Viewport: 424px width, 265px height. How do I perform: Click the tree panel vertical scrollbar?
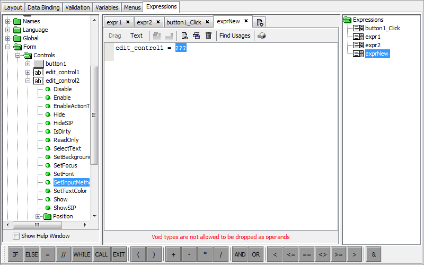tap(94, 114)
